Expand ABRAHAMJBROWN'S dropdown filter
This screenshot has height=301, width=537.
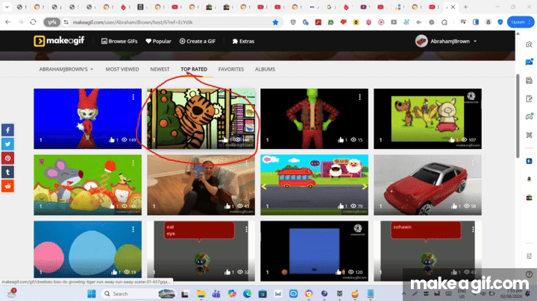[x=66, y=69]
